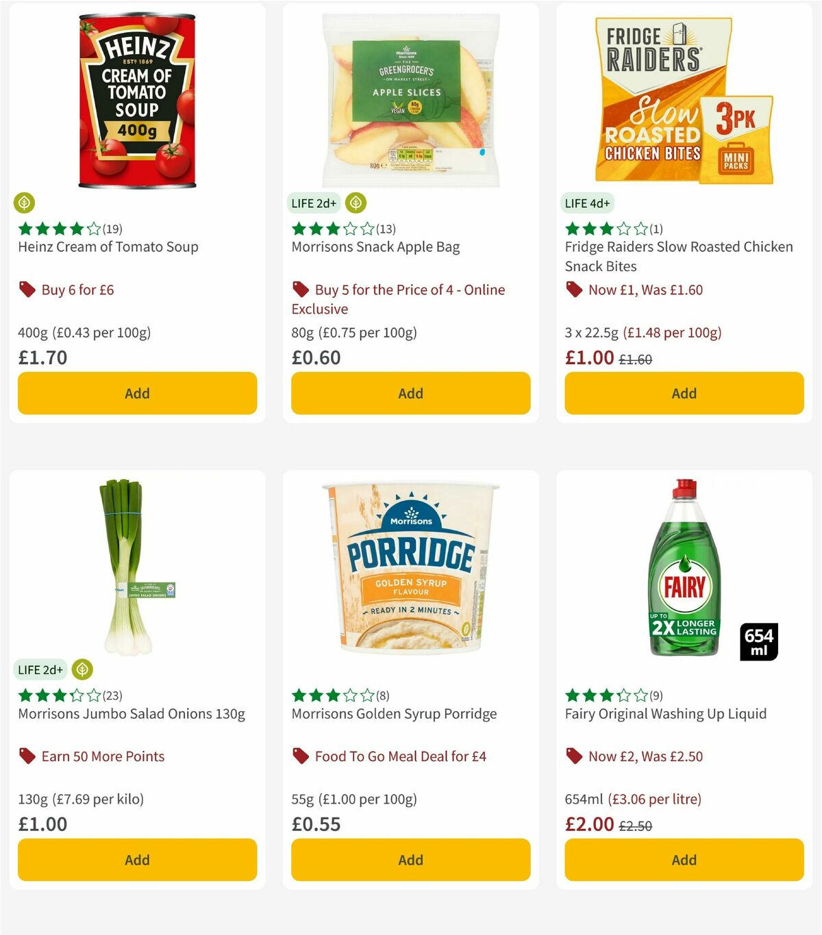Image resolution: width=822 pixels, height=935 pixels.
Task: Open the Heinz Cream of Tomato Soup product page
Action: [x=108, y=247]
